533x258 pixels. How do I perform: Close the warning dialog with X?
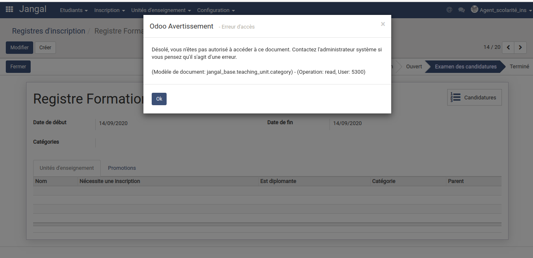click(383, 24)
